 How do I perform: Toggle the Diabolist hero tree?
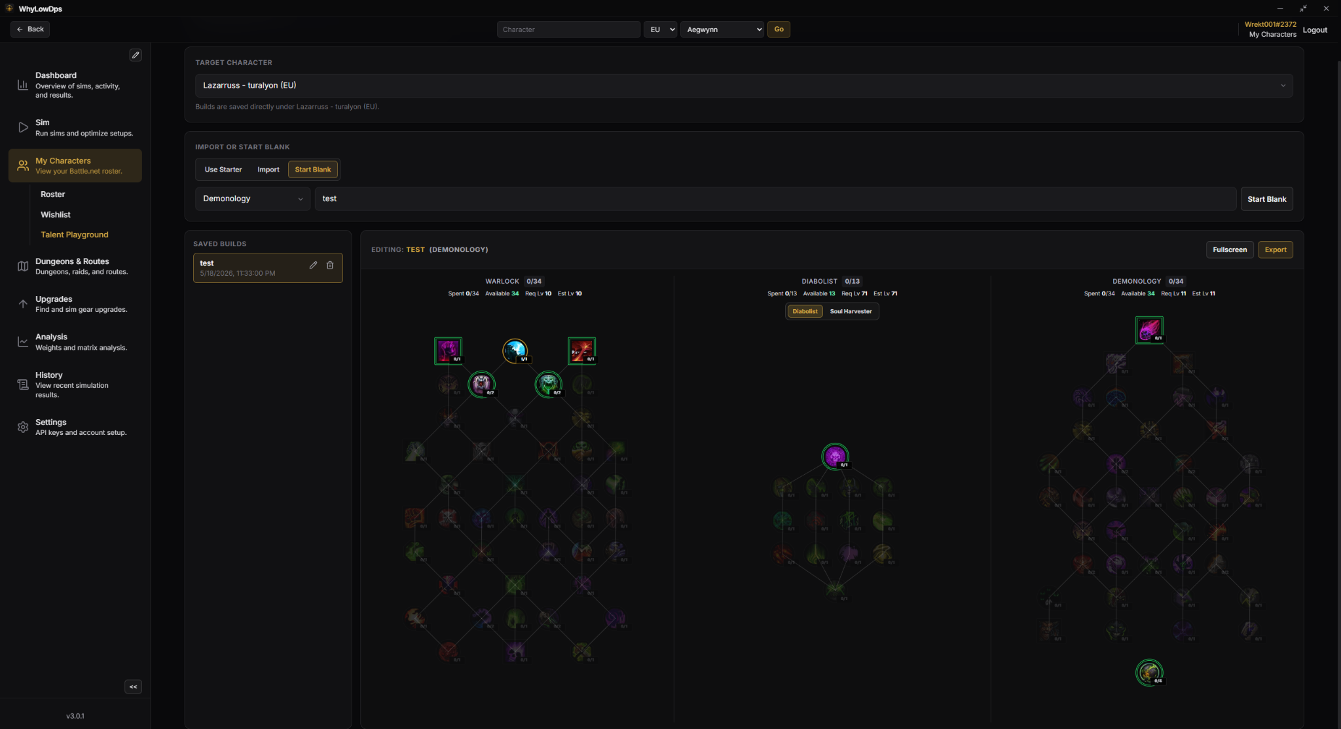[805, 311]
